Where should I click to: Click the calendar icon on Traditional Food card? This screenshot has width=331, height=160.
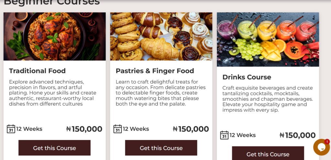click(x=11, y=129)
